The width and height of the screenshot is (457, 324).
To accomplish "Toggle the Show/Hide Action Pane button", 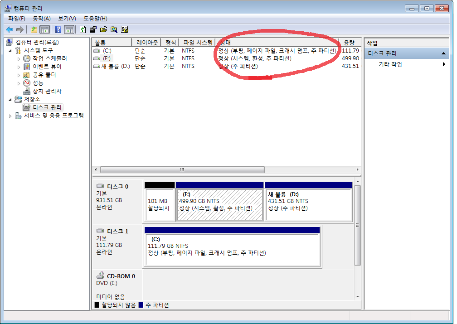I will (69, 29).
